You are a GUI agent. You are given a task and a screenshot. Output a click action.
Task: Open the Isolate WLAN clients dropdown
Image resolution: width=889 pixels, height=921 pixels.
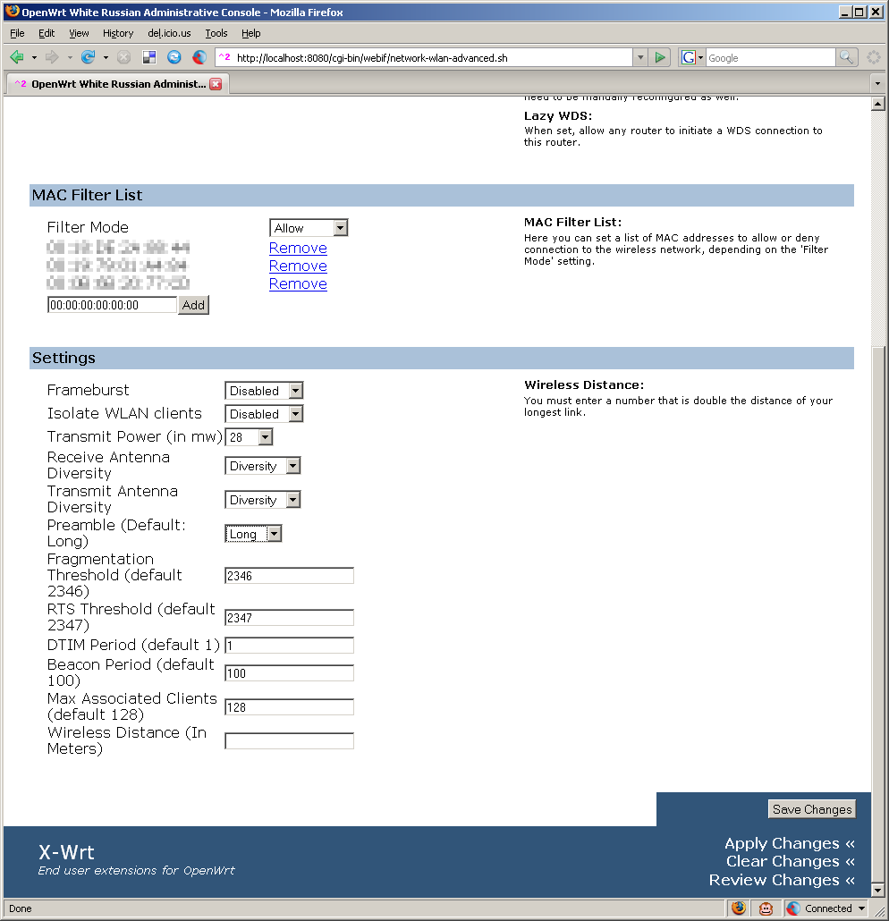pos(264,414)
